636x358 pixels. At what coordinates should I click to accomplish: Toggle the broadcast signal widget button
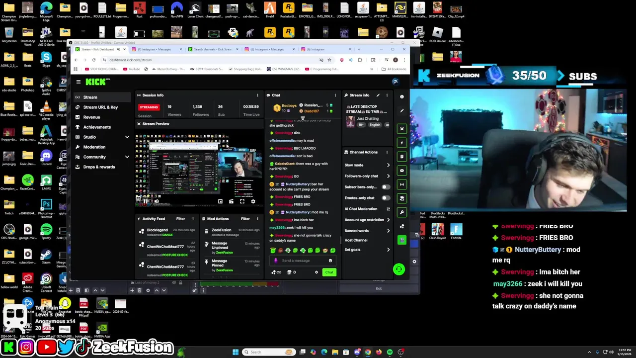point(402,184)
